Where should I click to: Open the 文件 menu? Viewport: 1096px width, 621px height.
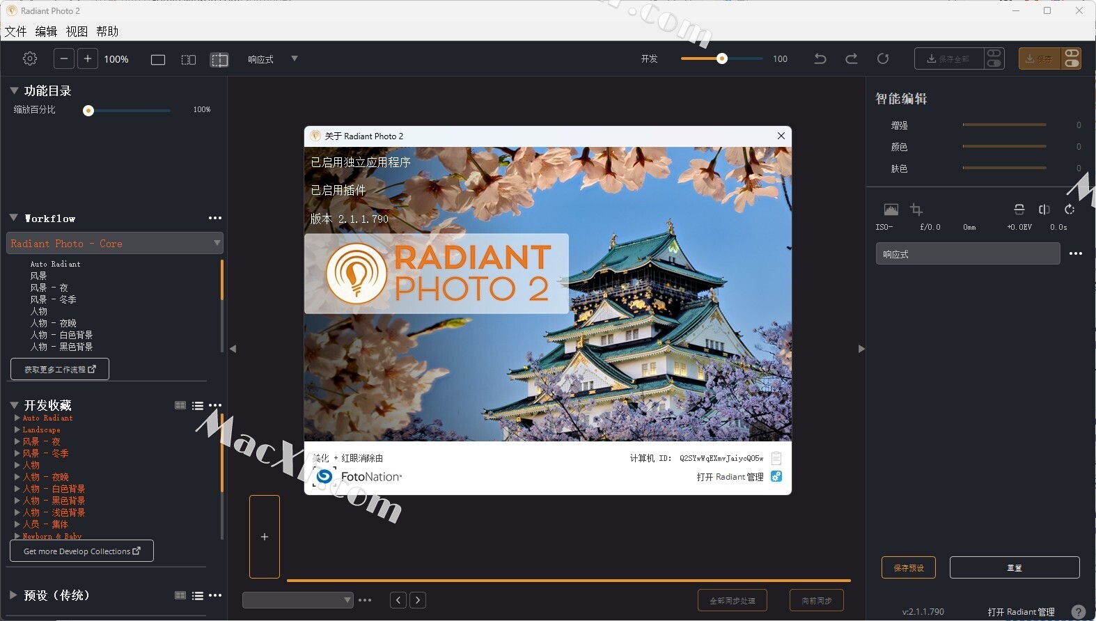click(15, 31)
